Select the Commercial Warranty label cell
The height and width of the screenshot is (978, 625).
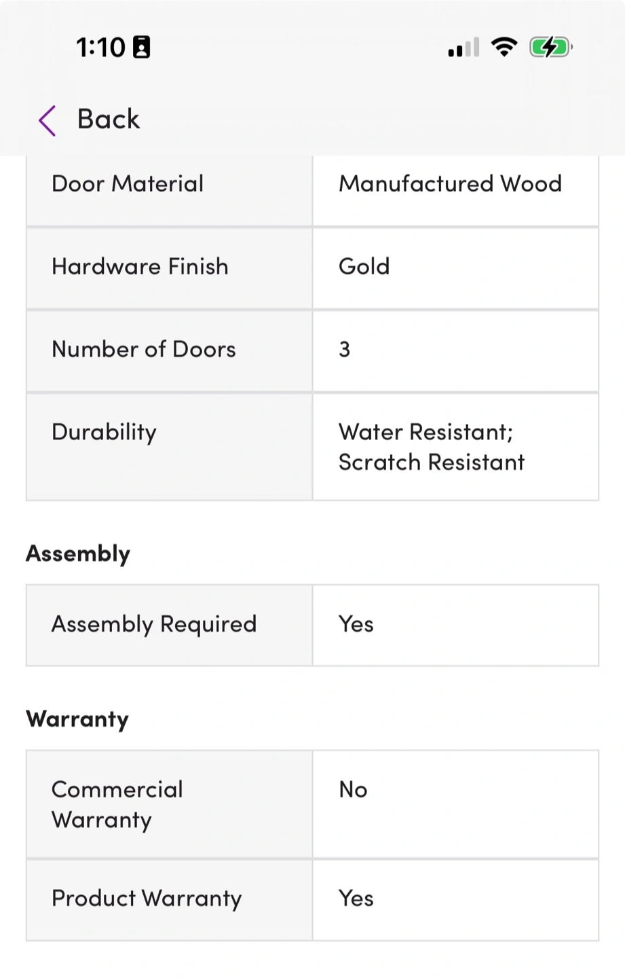[x=117, y=805]
